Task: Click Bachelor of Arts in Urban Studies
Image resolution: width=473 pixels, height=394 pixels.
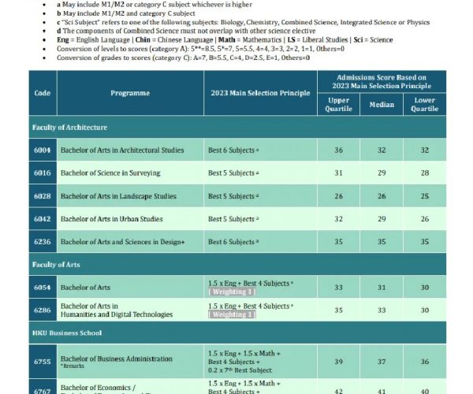Action: point(112,219)
